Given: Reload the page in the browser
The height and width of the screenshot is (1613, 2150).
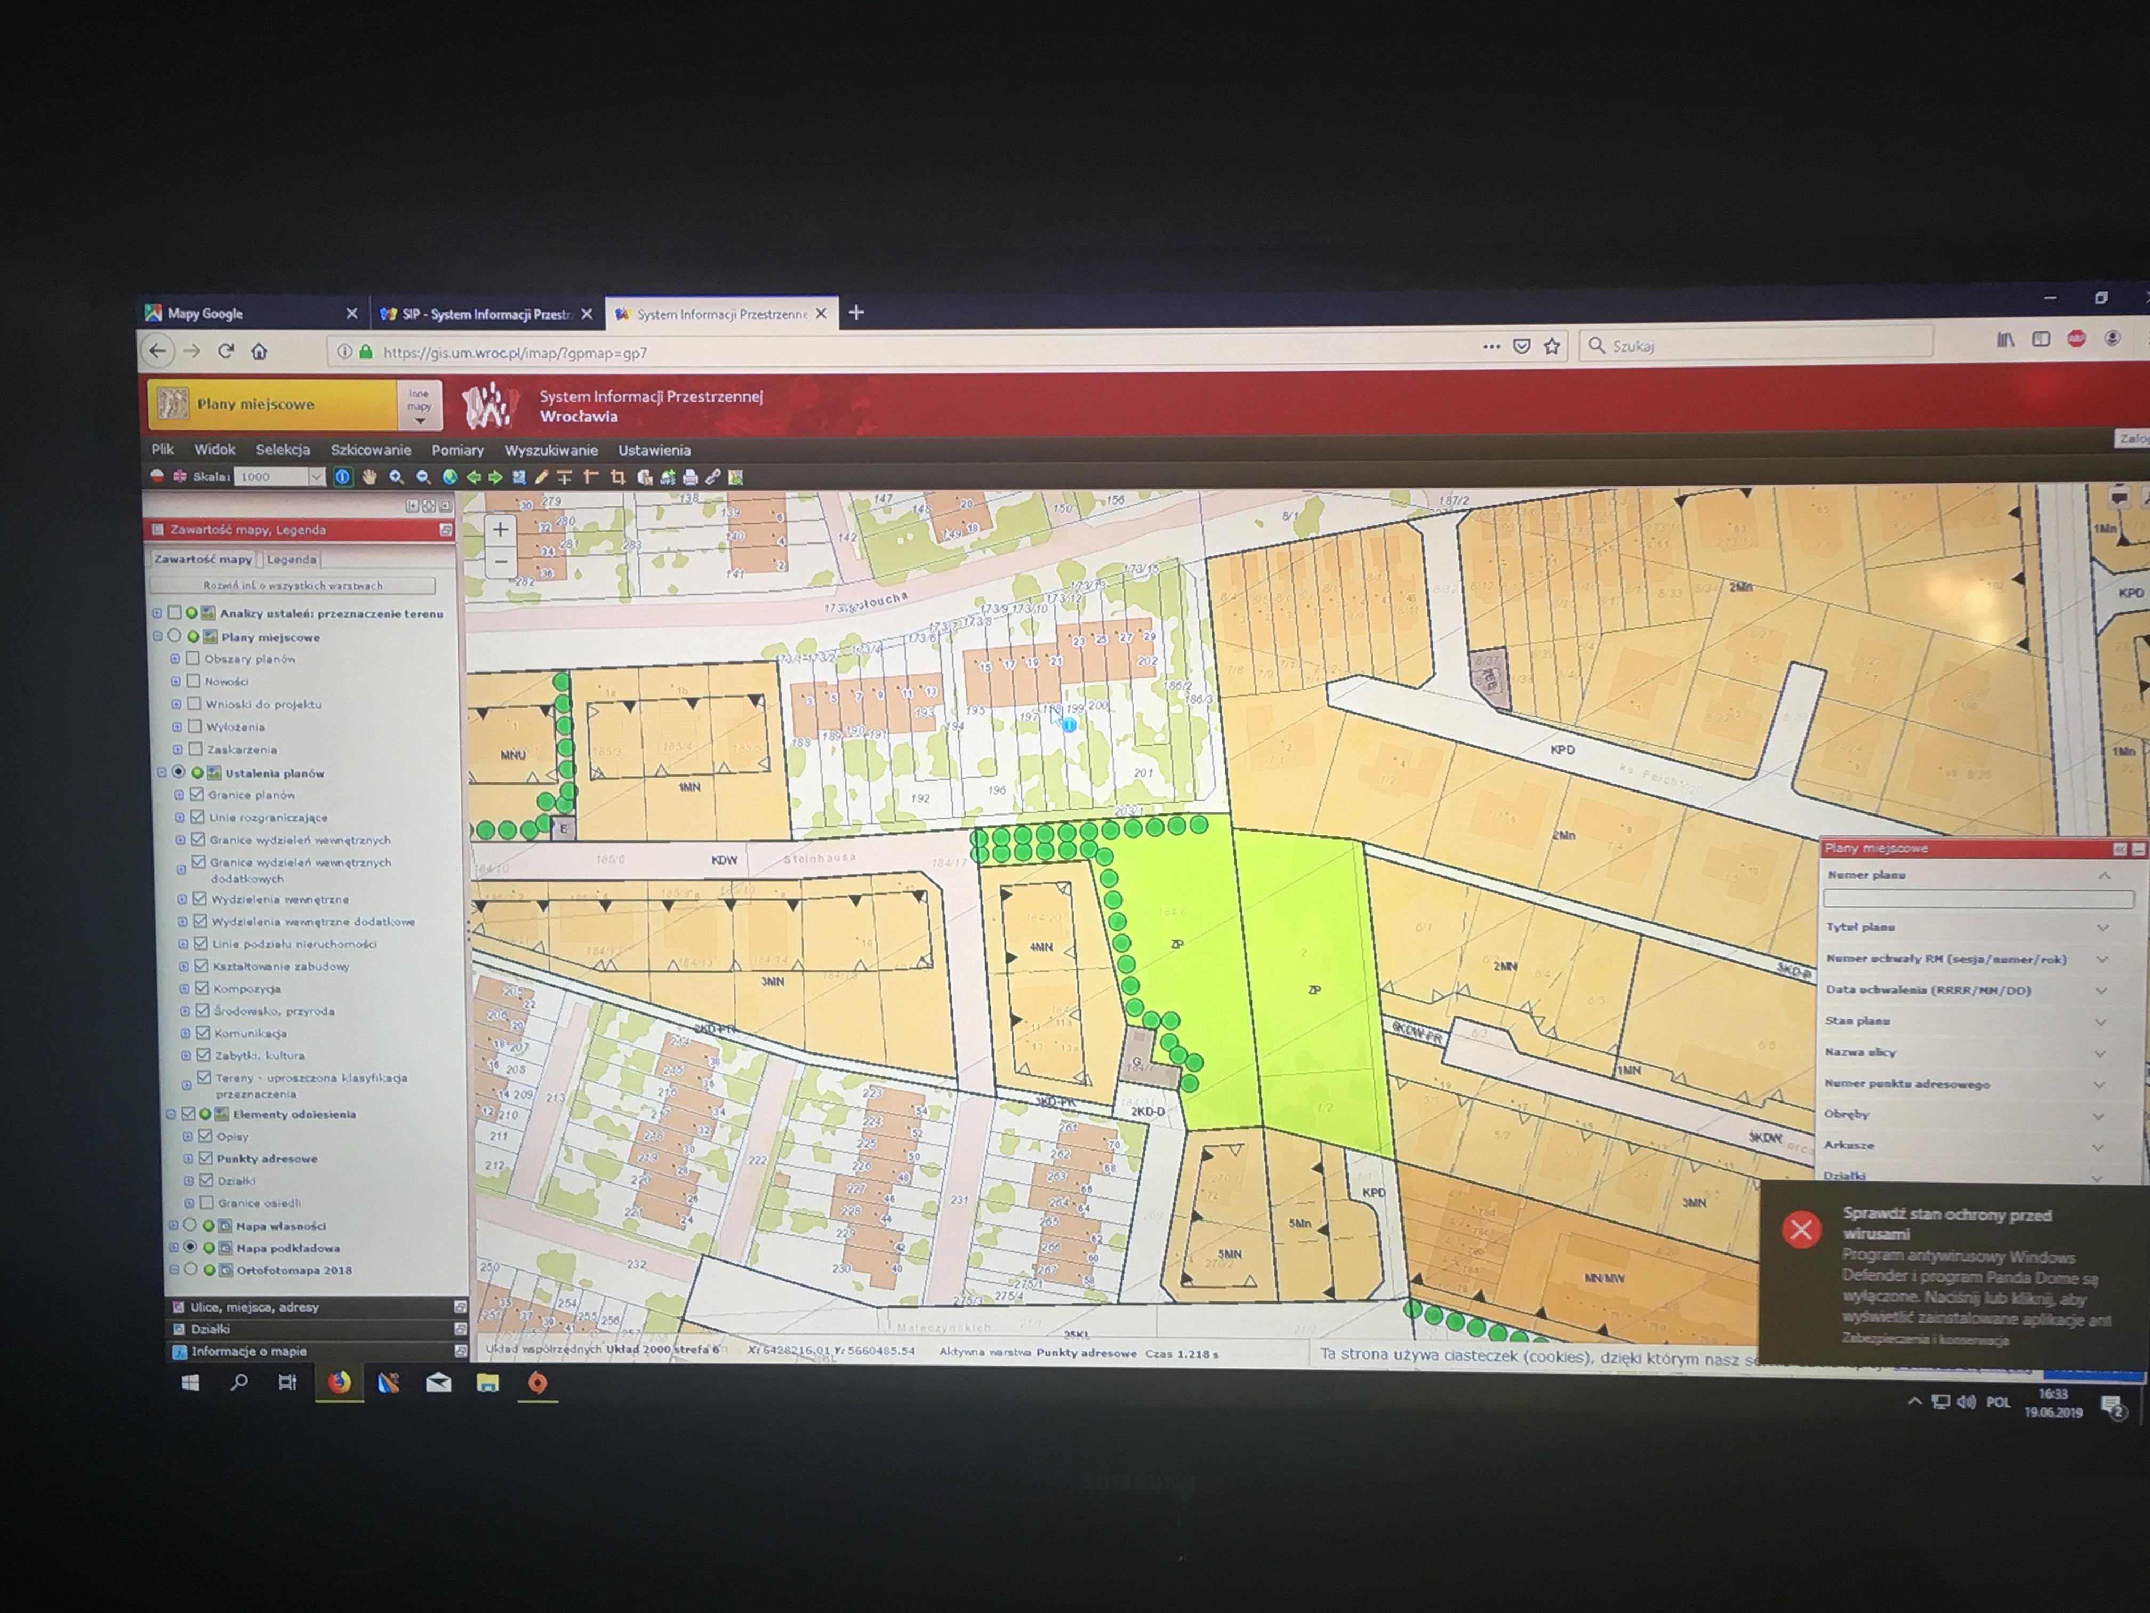Looking at the screenshot, I should (x=226, y=351).
